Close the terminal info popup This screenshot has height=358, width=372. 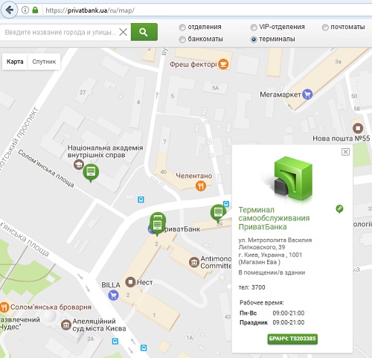pyautogui.click(x=345, y=152)
